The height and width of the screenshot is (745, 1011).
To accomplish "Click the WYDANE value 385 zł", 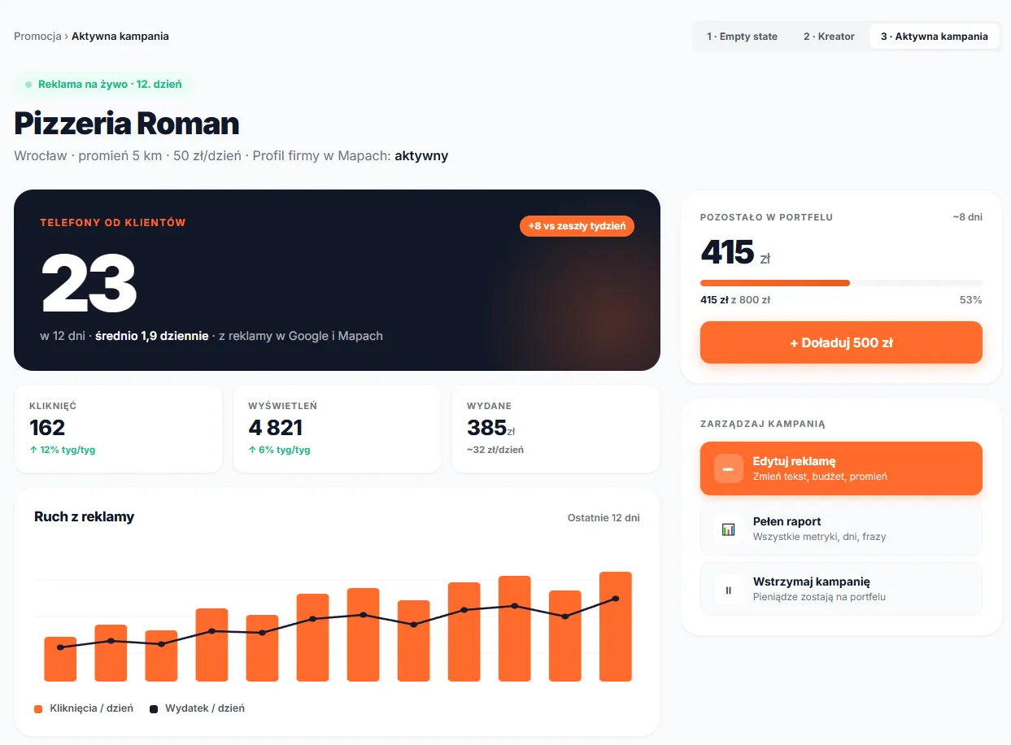I will point(491,428).
